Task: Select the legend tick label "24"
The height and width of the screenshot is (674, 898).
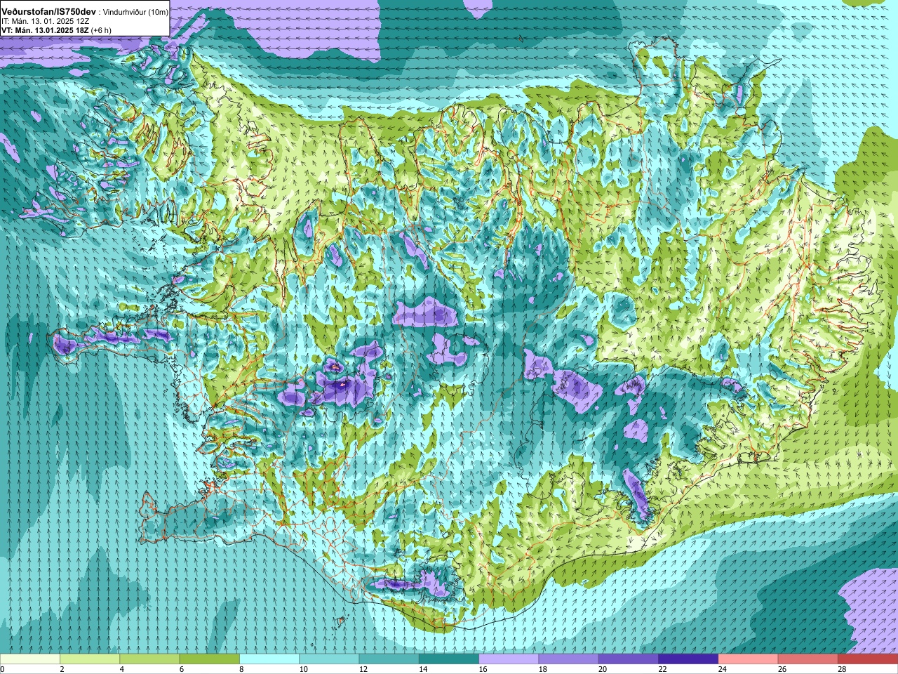Action: [x=723, y=669]
